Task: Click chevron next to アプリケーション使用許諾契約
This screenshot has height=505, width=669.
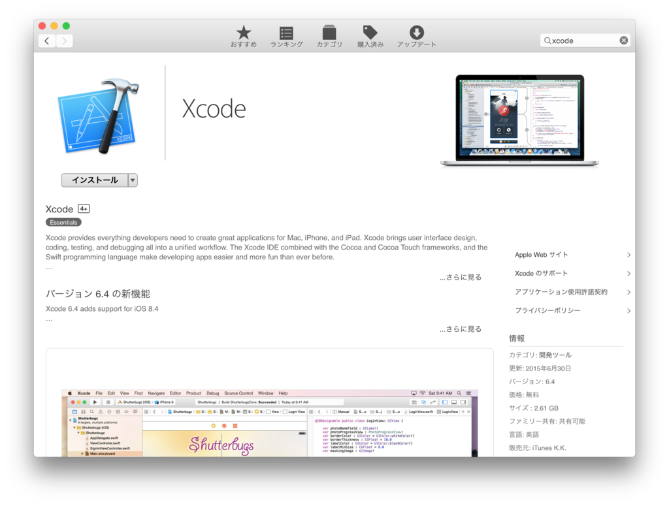Action: (x=628, y=292)
